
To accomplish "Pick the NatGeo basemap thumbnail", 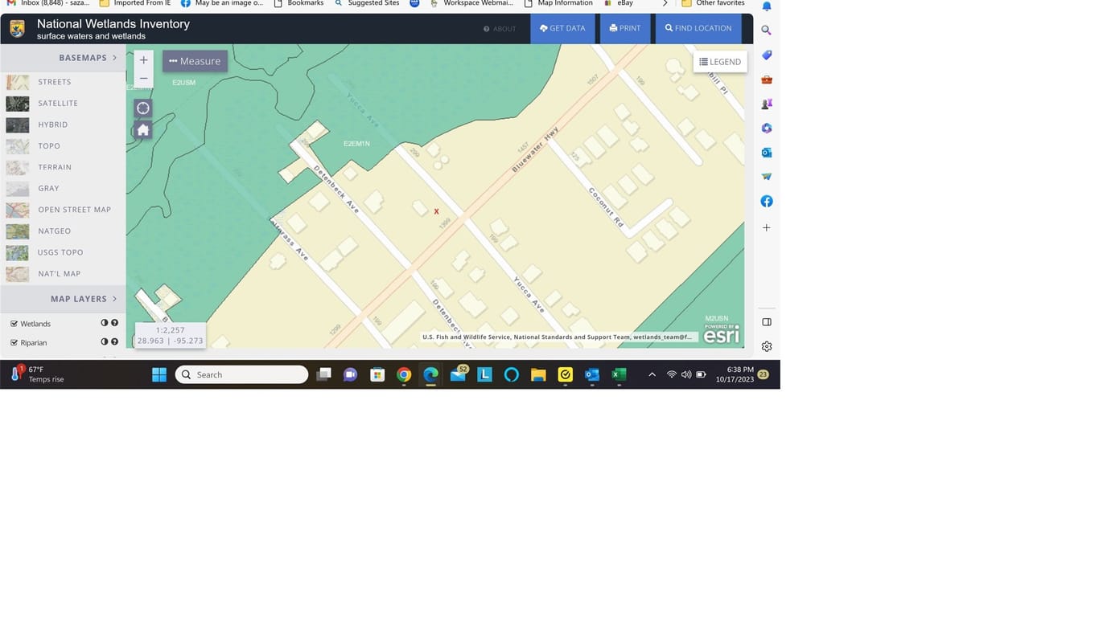I will tap(18, 231).
